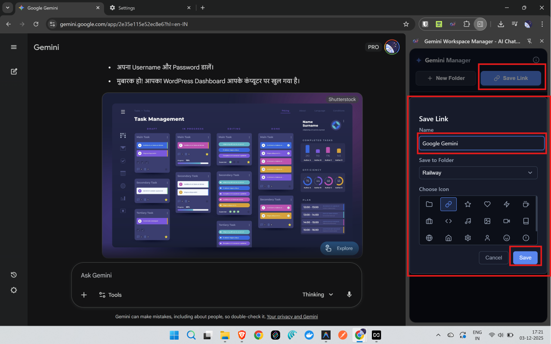Open Gemini settings gear in sidebar
This screenshot has height=344, width=551.
tap(14, 290)
